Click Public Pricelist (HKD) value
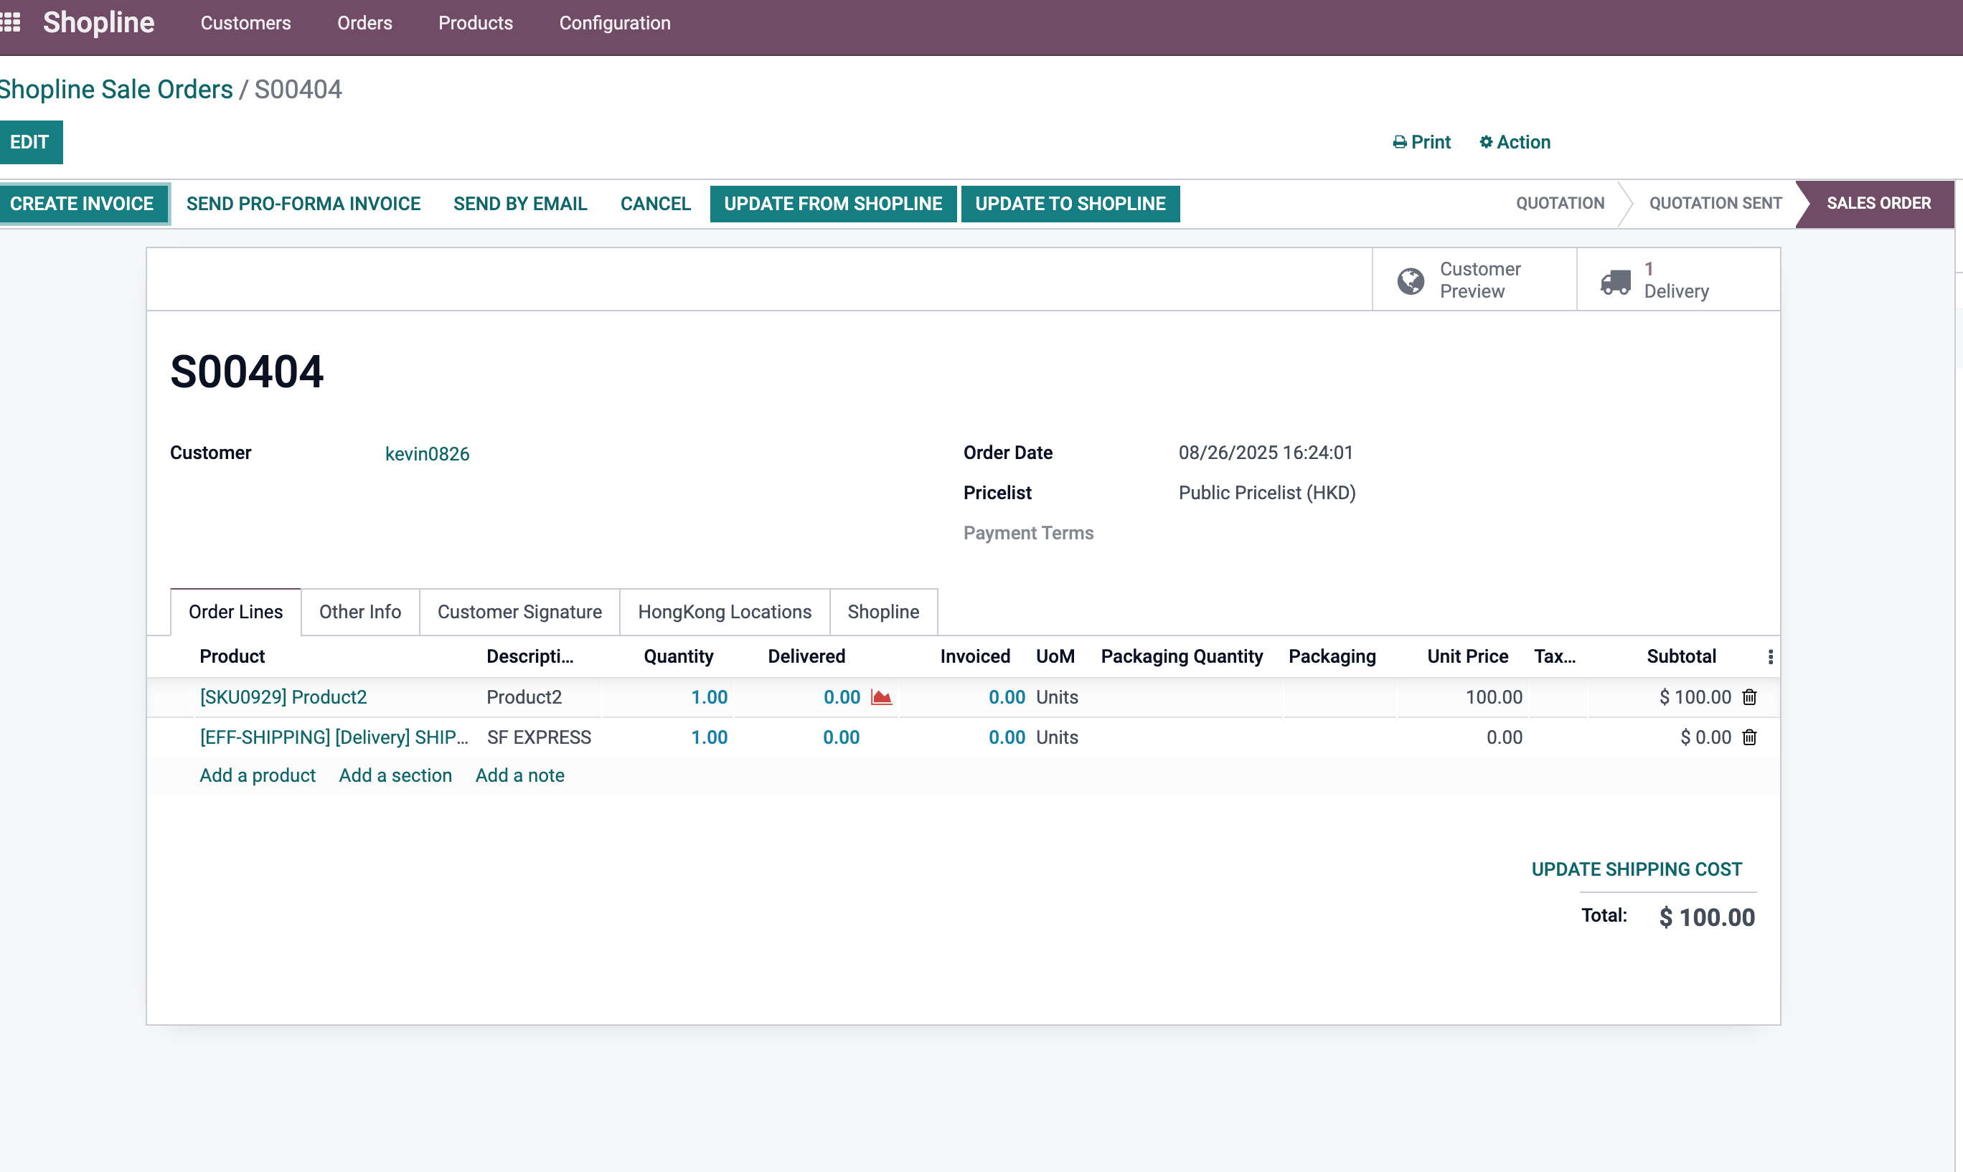This screenshot has height=1172, width=1963. coord(1267,493)
